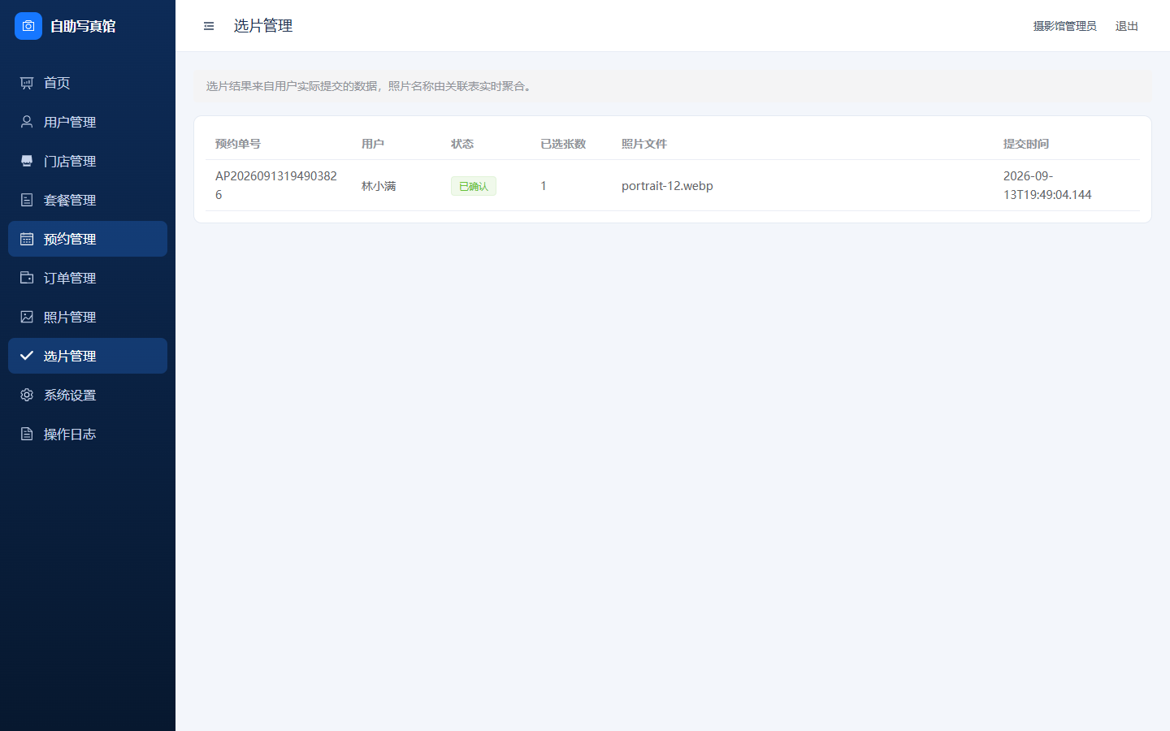Click the 操作日志 file icon

27,434
